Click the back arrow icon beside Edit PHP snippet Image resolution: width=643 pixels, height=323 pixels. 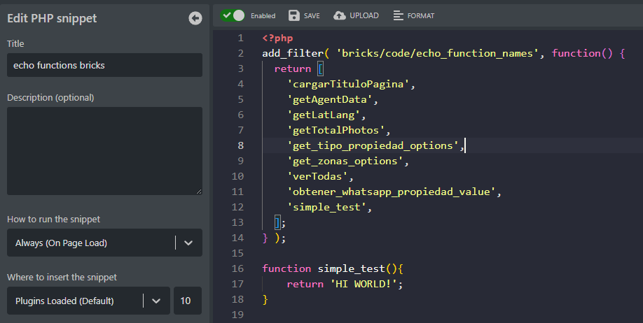(195, 18)
